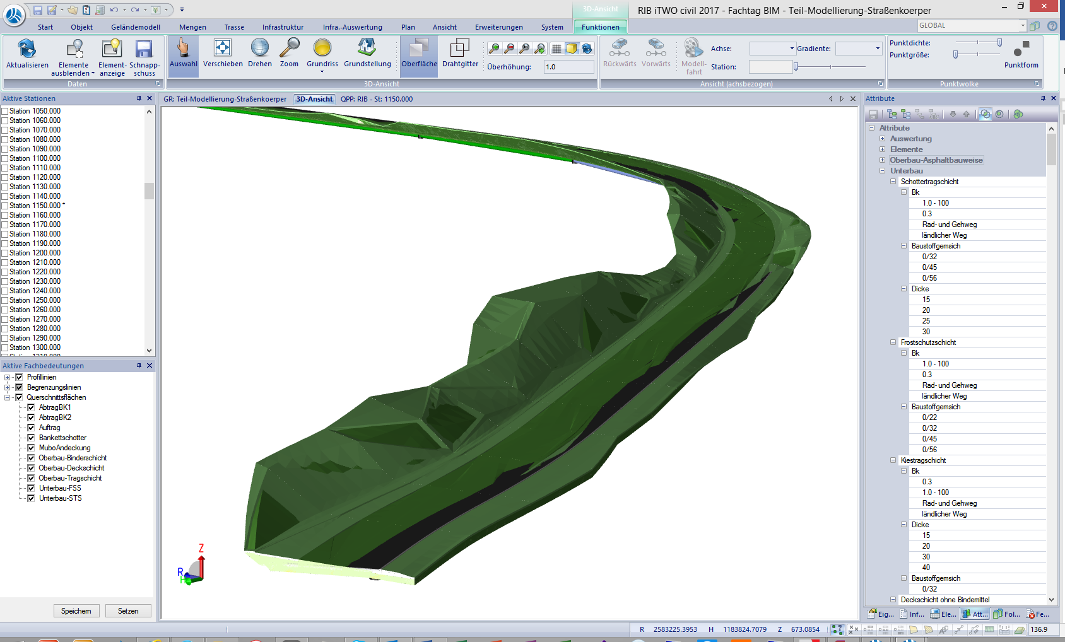Uncheck the Auftrag layer checkbox
This screenshot has width=1065, height=642.
[31, 428]
